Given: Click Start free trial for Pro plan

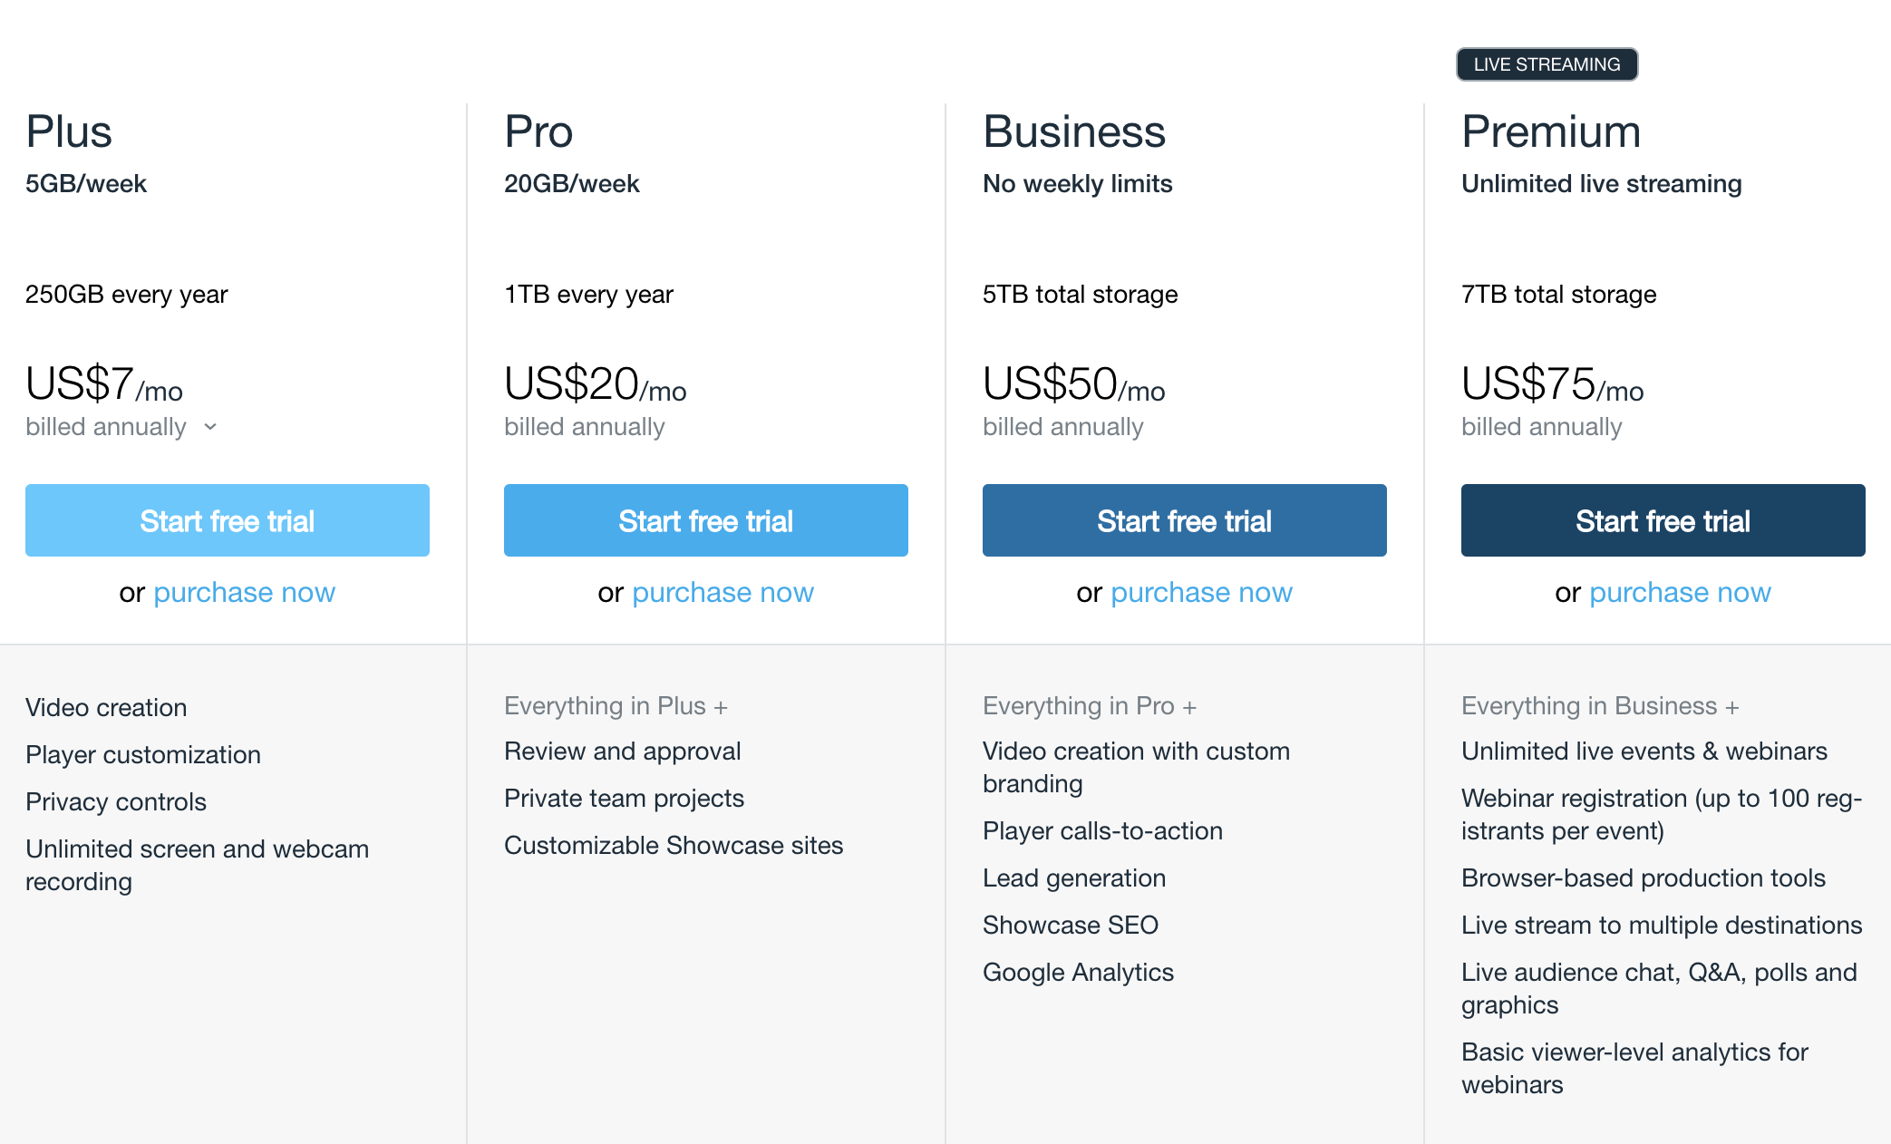Looking at the screenshot, I should click(706, 520).
